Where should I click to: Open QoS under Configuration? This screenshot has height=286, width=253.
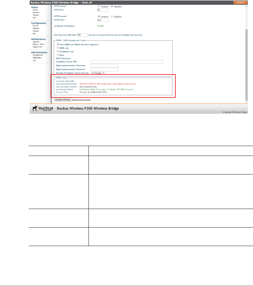pos(34,34)
